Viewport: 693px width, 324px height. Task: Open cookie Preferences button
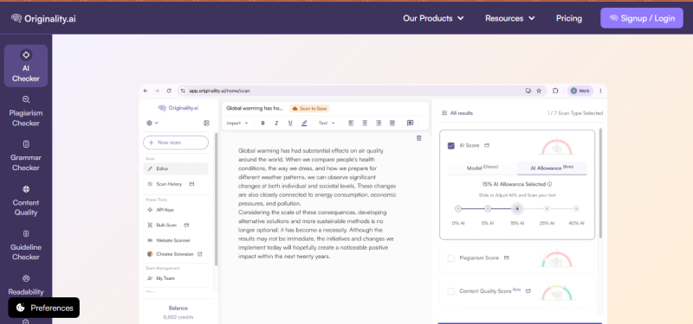[44, 308]
